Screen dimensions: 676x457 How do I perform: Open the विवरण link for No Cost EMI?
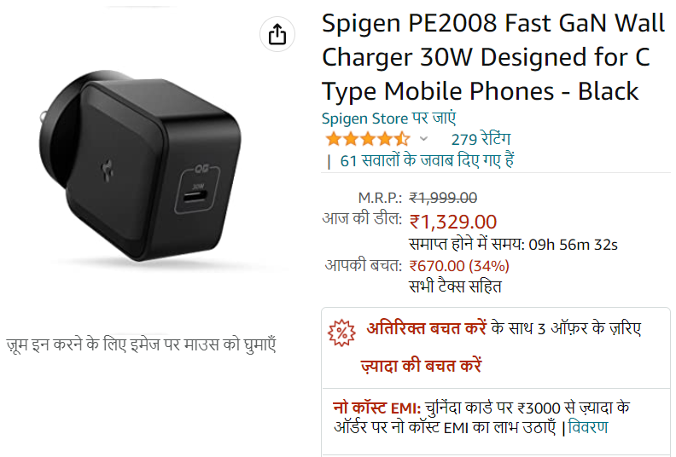coord(588,427)
